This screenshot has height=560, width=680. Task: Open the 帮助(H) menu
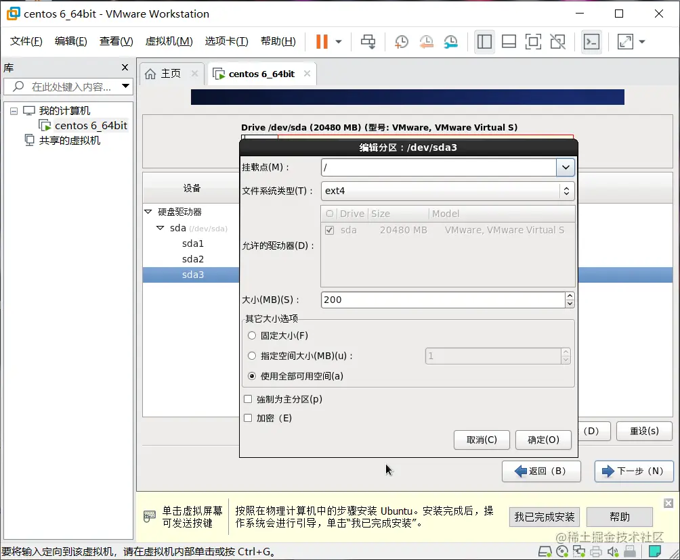(x=278, y=41)
